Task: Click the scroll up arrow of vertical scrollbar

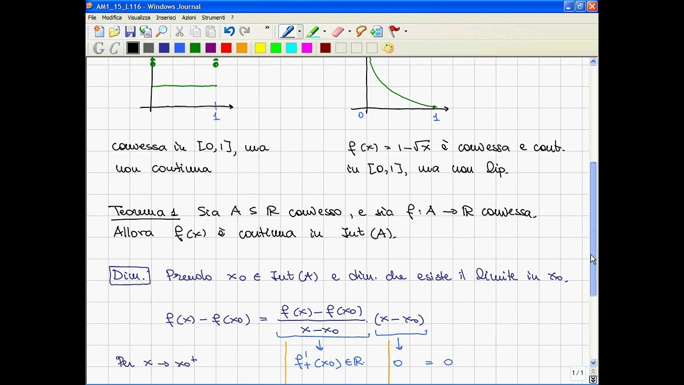Action: [593, 61]
